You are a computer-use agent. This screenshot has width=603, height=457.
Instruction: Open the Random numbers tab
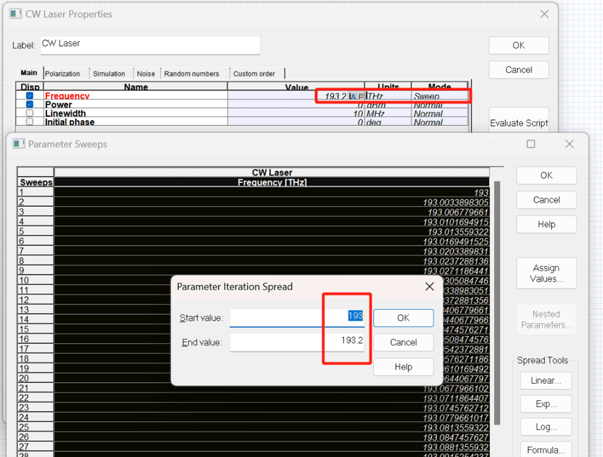(192, 74)
